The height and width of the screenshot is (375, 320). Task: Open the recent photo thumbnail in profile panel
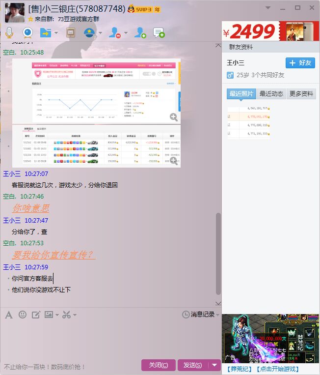point(249,122)
